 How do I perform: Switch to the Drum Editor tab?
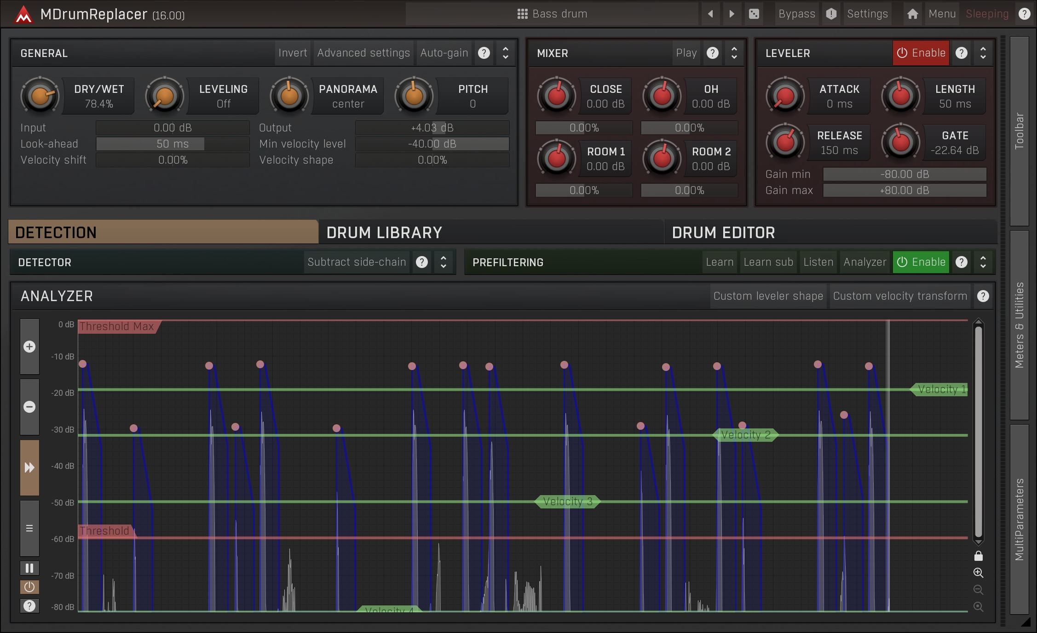pos(830,232)
